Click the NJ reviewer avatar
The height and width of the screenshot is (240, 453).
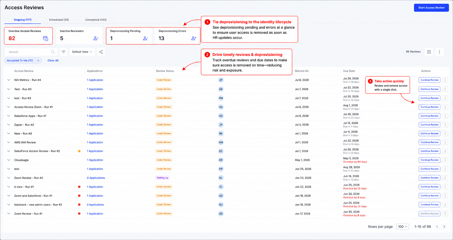point(221,205)
